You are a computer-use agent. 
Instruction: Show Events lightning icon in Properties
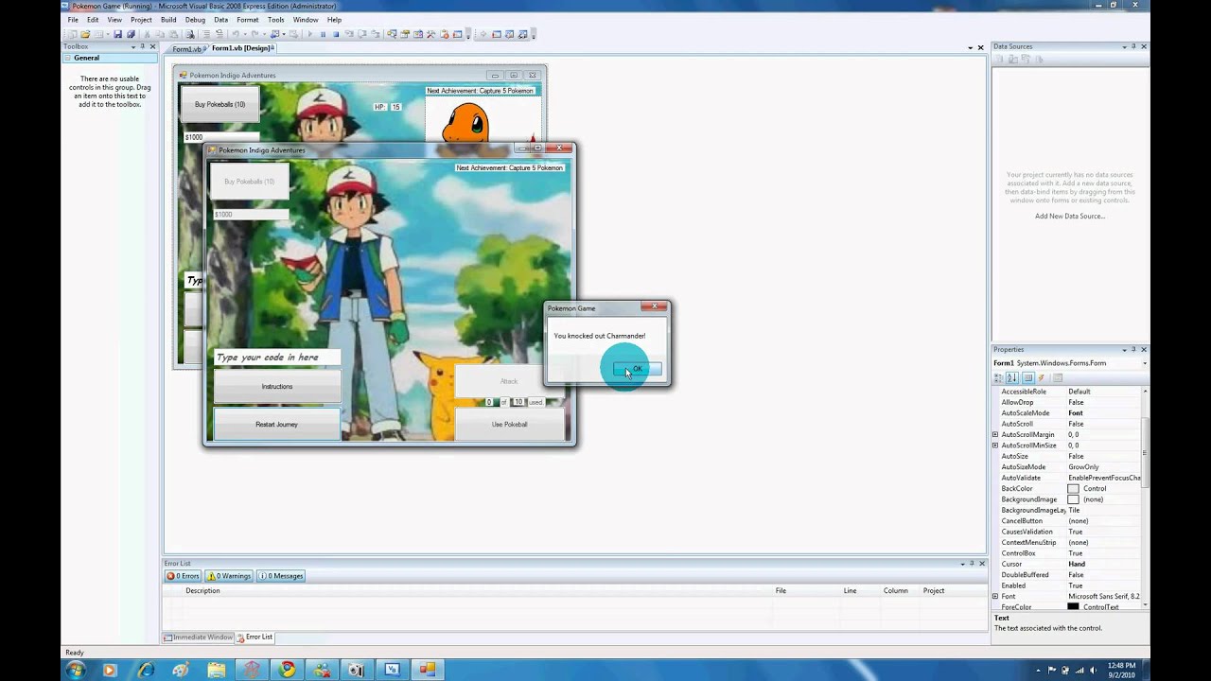point(1042,378)
